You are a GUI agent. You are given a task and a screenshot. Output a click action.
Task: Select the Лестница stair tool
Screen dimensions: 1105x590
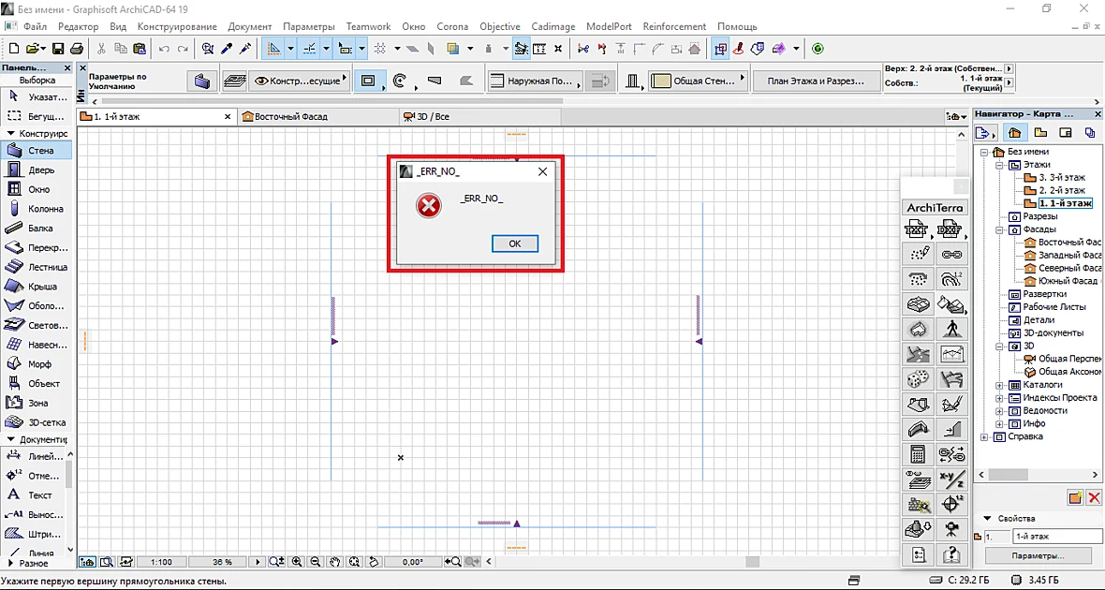point(37,267)
